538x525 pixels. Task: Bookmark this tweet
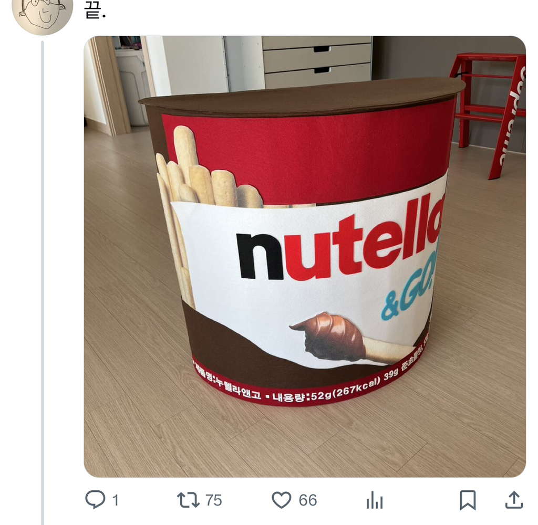(x=467, y=499)
